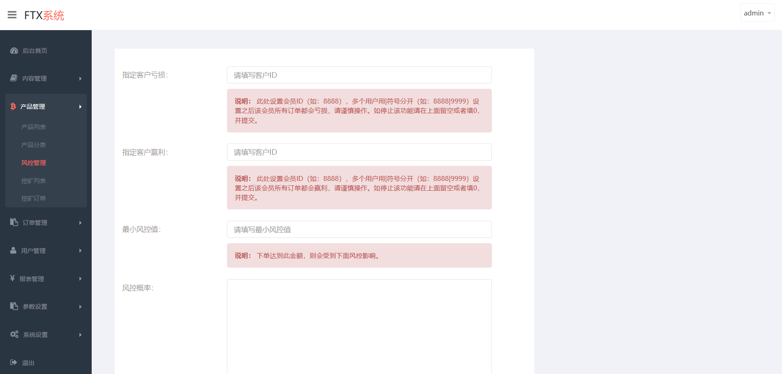This screenshot has height=374, width=782.
Task: Expand the 系统设置 submenu arrow
Action: [x=80, y=335]
